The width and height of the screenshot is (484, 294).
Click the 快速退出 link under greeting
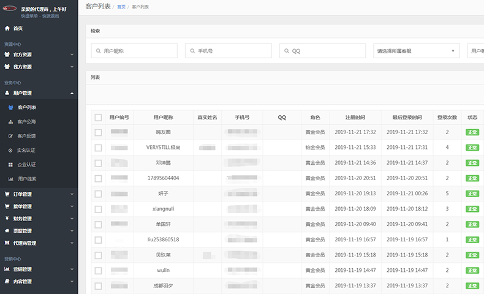point(51,16)
